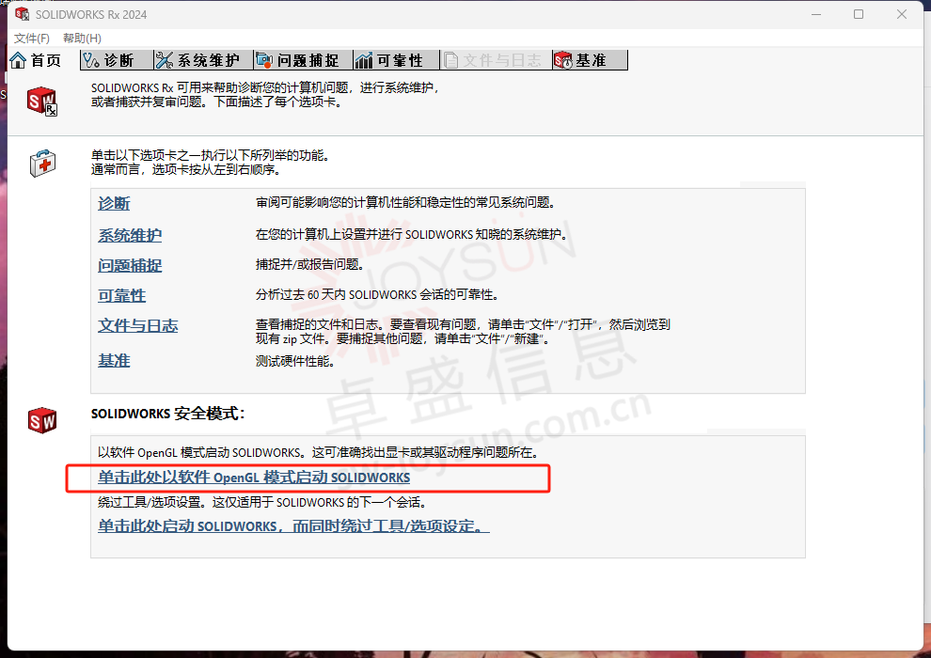Click the text about 常见系统问题
This screenshot has width=931, height=658.
[405, 203]
